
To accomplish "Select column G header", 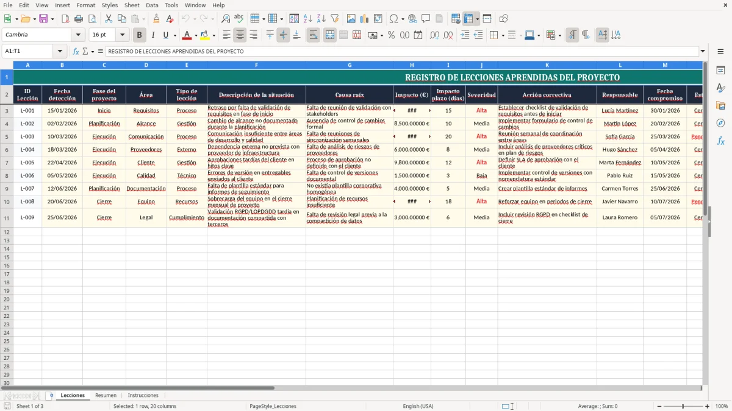I will (350, 65).
